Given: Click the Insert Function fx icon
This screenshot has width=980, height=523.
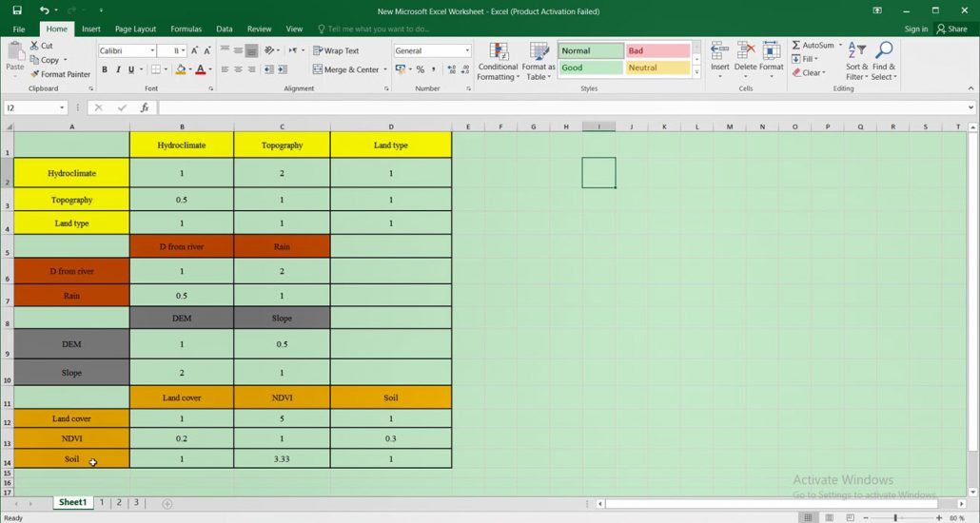Looking at the screenshot, I should pyautogui.click(x=145, y=108).
